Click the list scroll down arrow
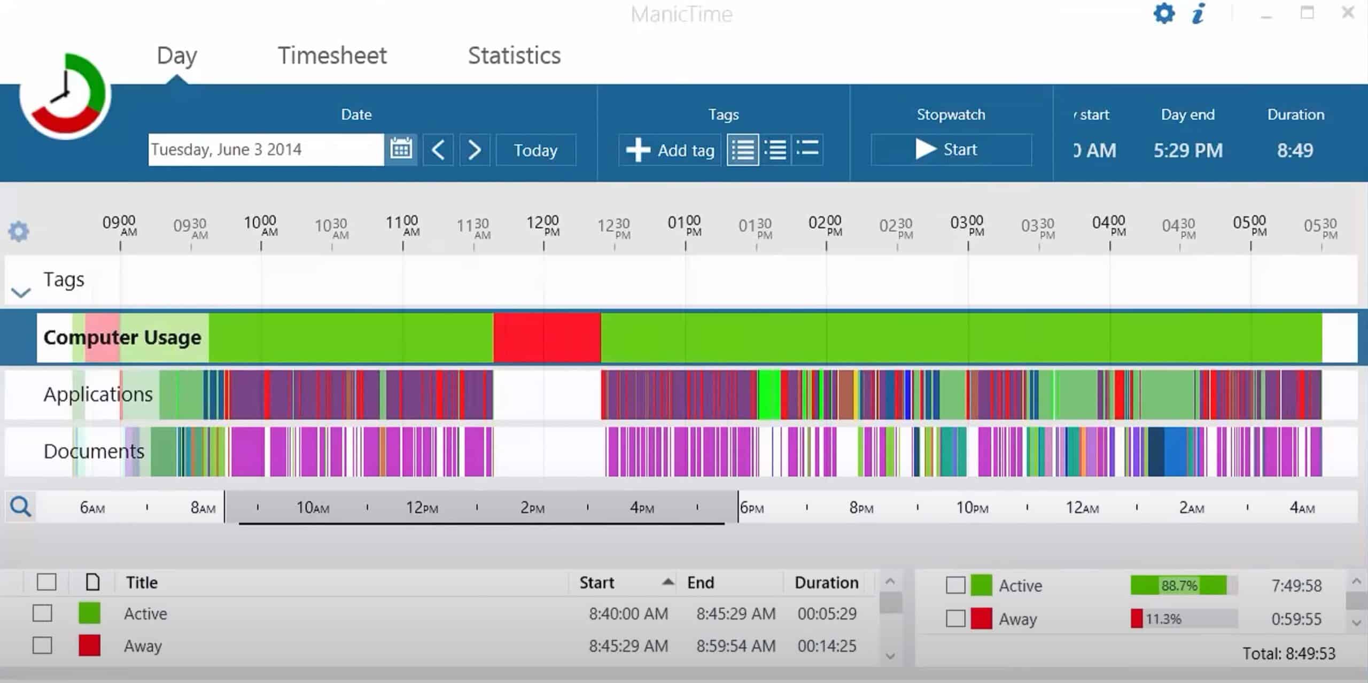 point(890,656)
